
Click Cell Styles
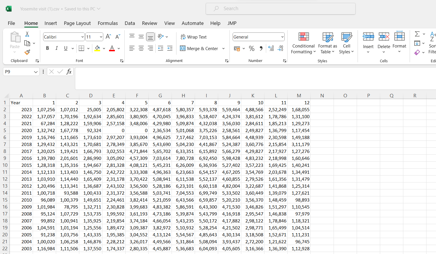pyautogui.click(x=346, y=43)
